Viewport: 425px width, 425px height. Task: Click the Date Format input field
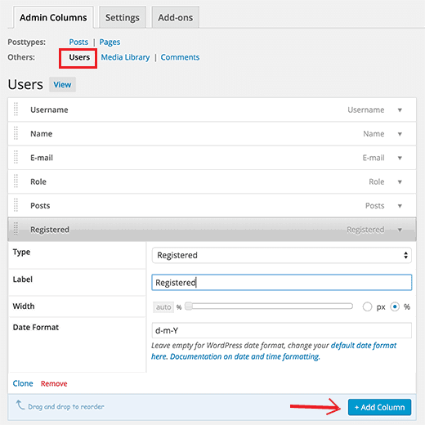coord(282,330)
